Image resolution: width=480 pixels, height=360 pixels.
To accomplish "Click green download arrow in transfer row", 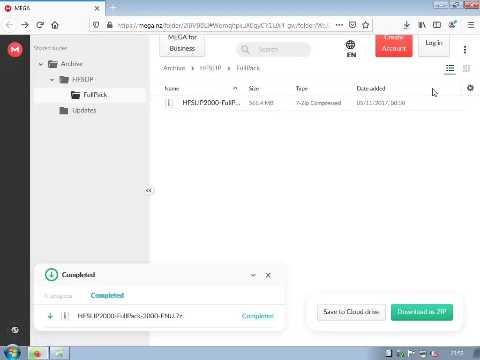I will click(50, 316).
